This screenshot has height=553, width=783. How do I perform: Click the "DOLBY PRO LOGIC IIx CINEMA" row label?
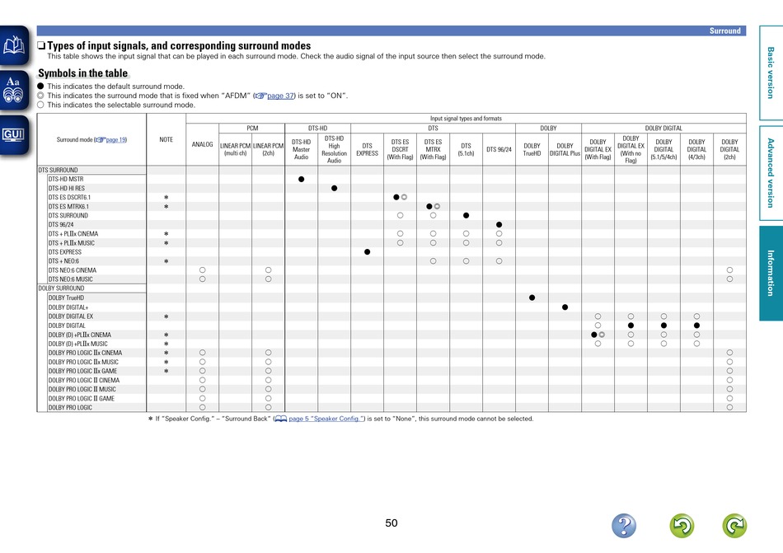click(85, 353)
